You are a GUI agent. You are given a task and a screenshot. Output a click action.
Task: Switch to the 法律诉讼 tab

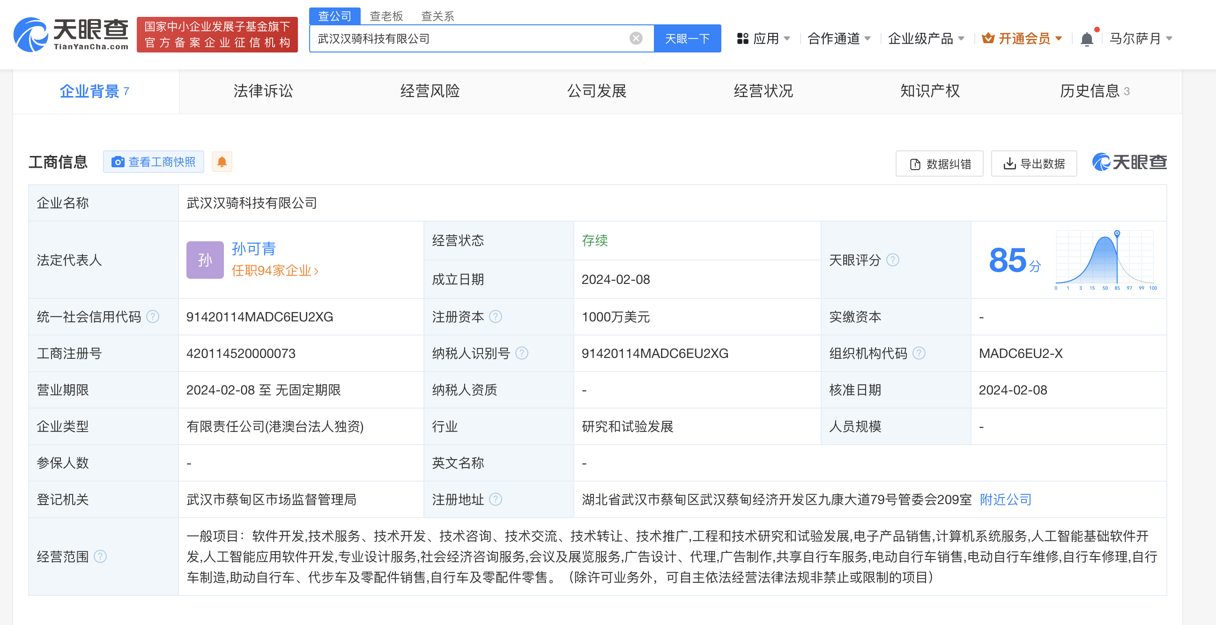coord(263,91)
